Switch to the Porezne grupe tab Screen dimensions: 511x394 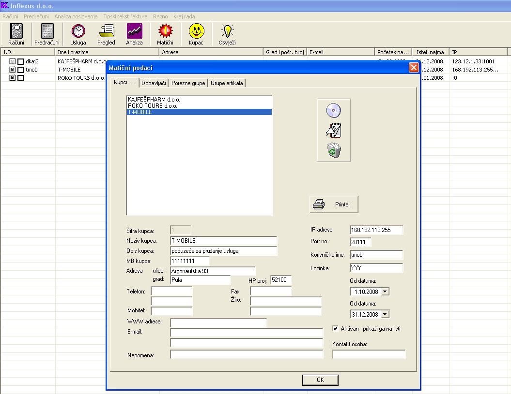tap(188, 83)
